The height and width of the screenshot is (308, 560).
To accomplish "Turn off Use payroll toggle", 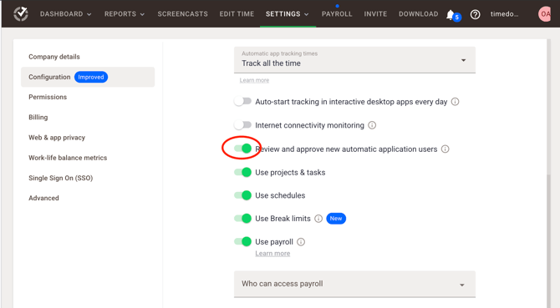I will [243, 242].
